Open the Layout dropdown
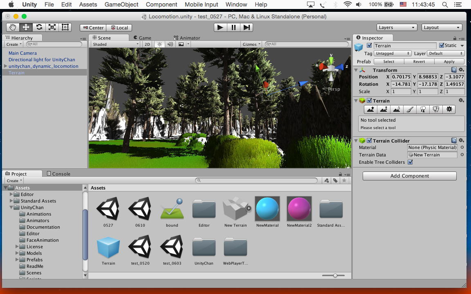Viewport: 471px width, 294px height. coord(442,27)
